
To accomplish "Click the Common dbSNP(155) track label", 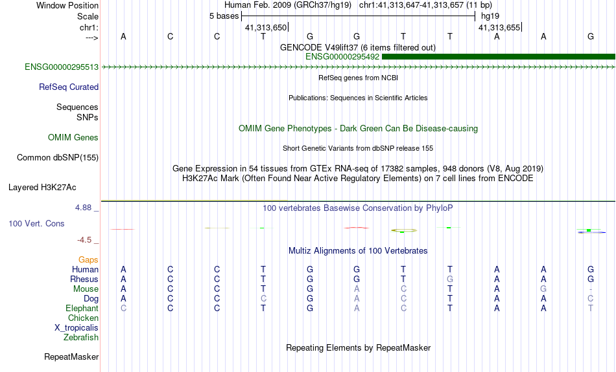I will coord(57,158).
